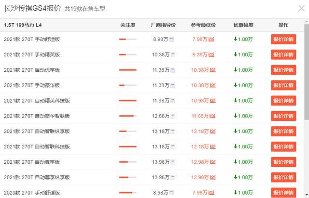Viewport: 309px width, 198px height.
Task: Open 2021款 270T 手动精英版 model link
Action: click(32, 54)
